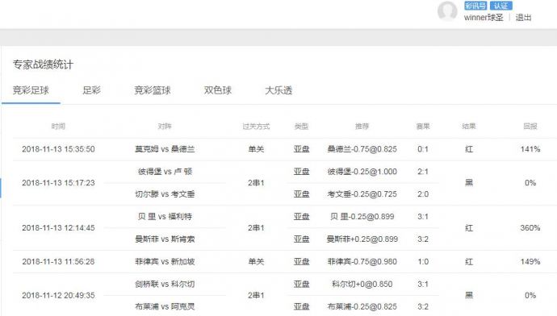Open 亚盘 link in 菲律宾 vs 新加坡 row
Image resolution: width=557 pixels, height=316 pixels.
point(301,262)
